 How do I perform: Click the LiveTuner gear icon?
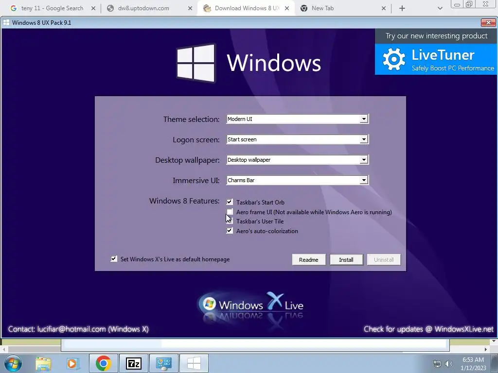coord(394,59)
